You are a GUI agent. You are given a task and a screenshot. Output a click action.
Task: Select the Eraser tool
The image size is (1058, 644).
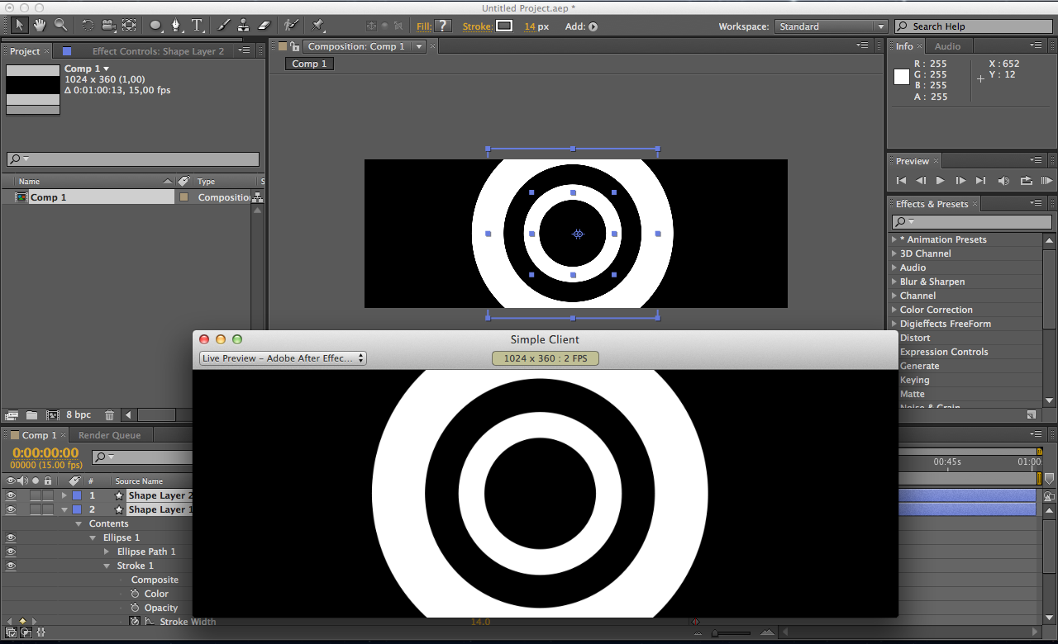tap(264, 26)
